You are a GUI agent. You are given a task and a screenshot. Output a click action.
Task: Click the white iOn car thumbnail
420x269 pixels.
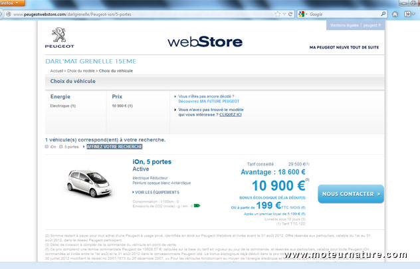(90, 183)
